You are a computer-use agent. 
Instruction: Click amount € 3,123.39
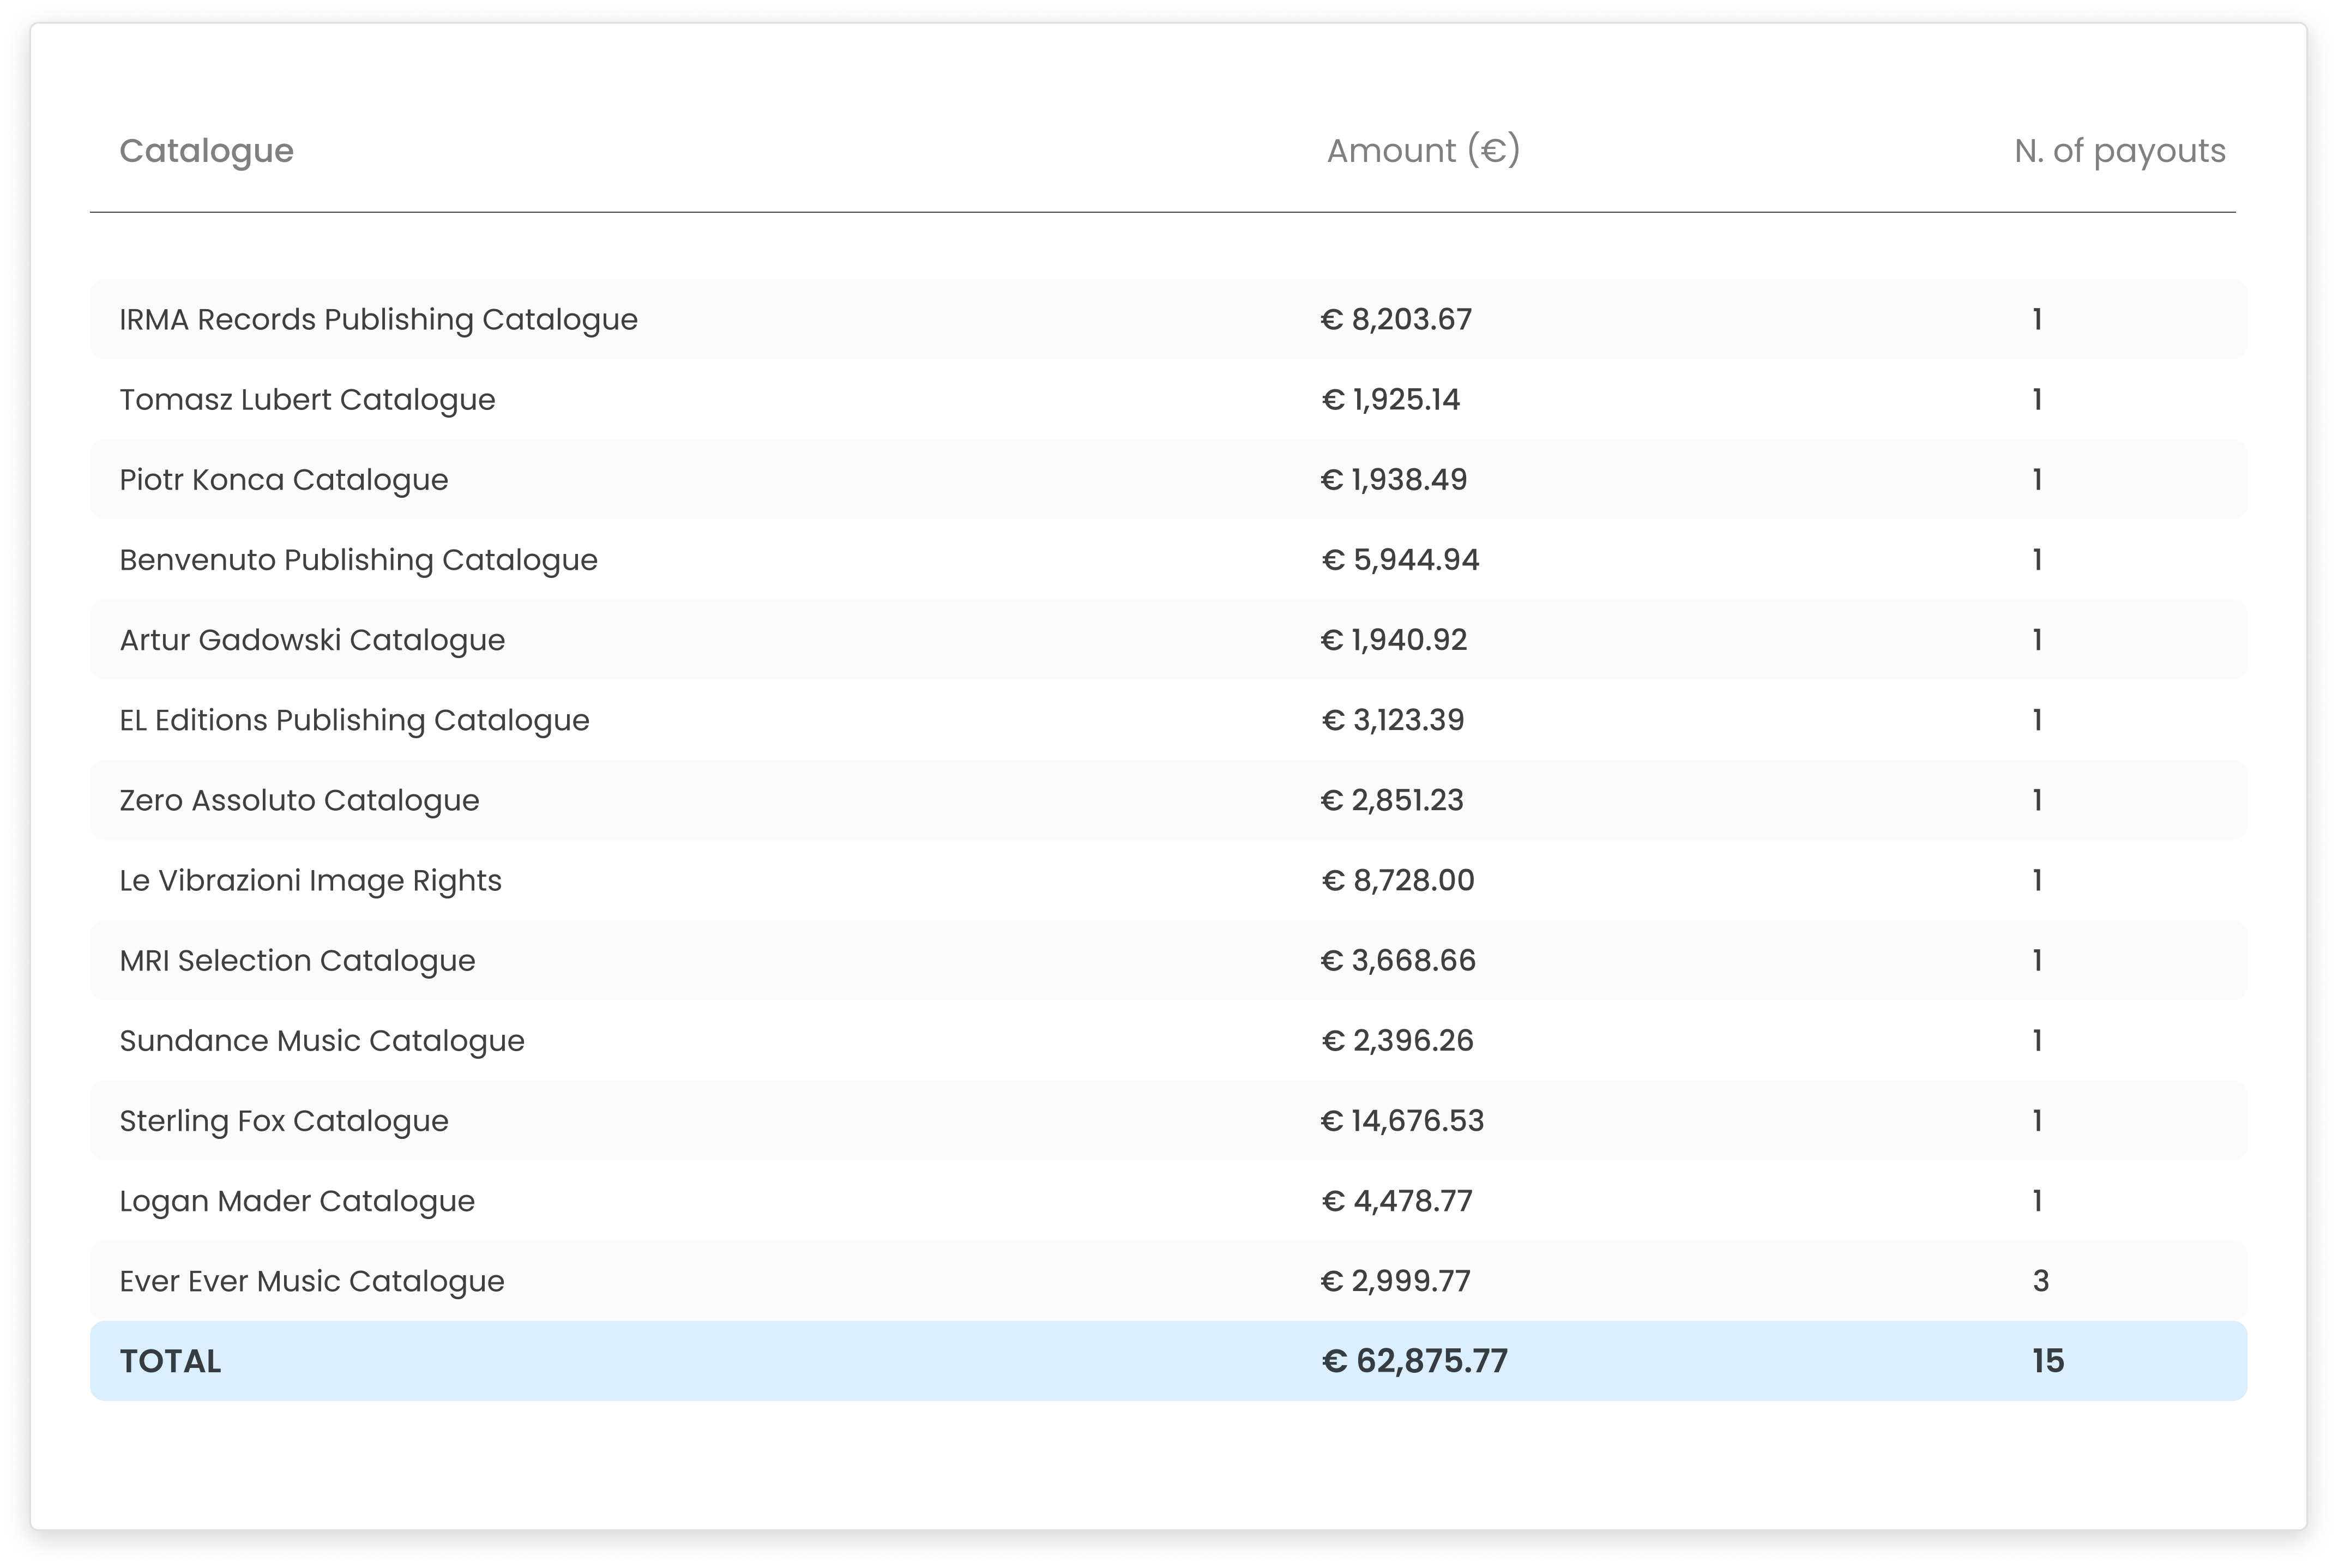tap(1392, 719)
